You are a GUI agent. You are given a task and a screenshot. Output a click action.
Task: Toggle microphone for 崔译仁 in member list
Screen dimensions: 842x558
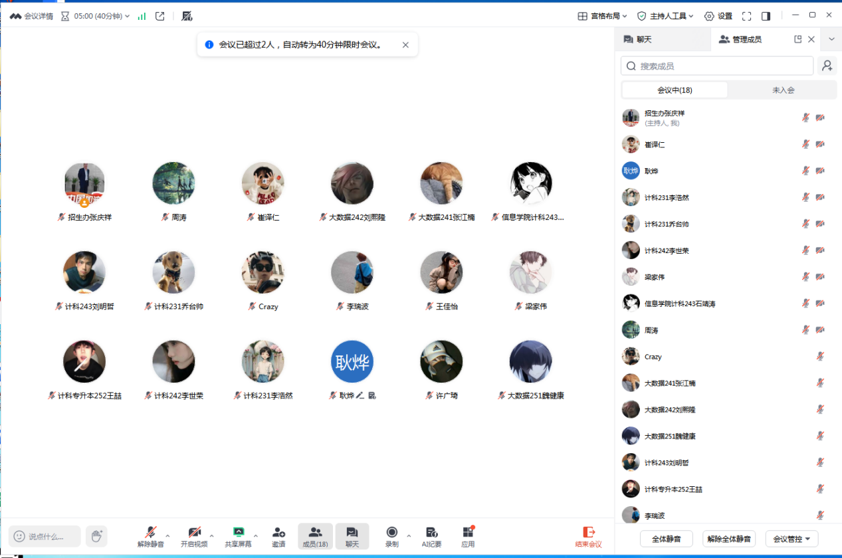point(805,144)
